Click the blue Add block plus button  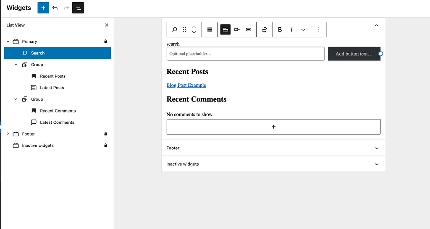click(43, 8)
